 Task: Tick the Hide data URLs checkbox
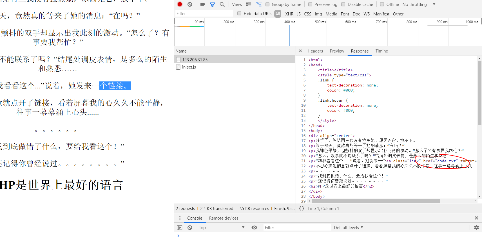239,13
